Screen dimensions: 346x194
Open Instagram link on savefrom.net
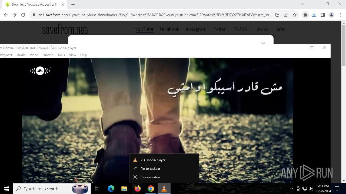(x=196, y=29)
